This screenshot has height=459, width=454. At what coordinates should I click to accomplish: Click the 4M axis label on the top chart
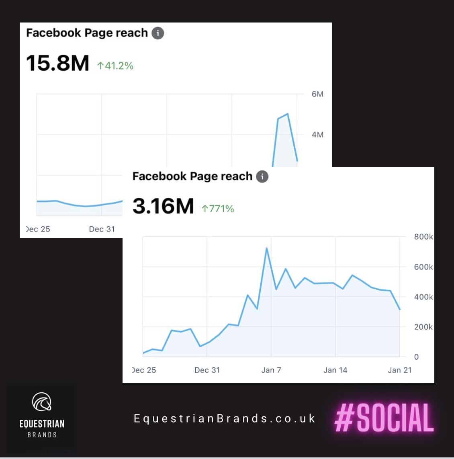tap(317, 135)
